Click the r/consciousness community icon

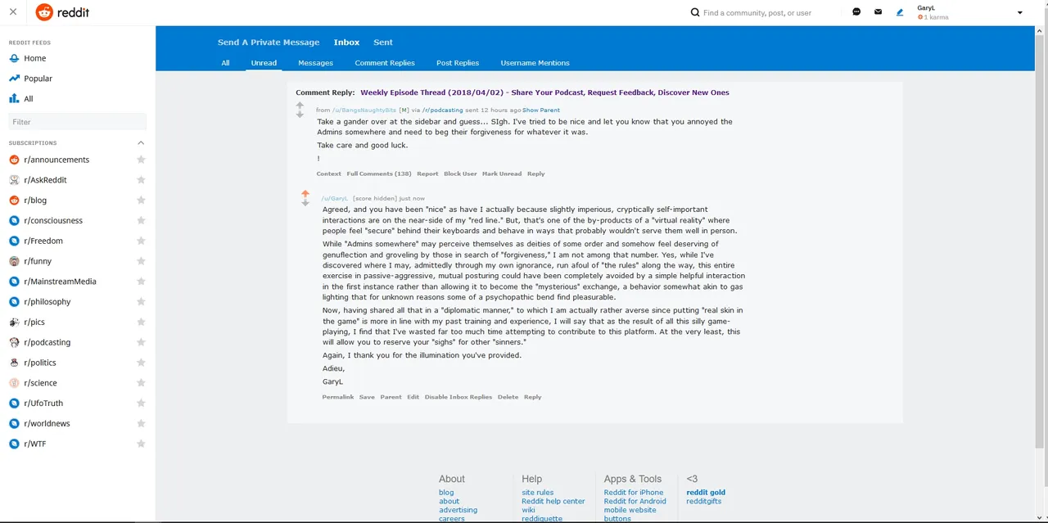(14, 220)
